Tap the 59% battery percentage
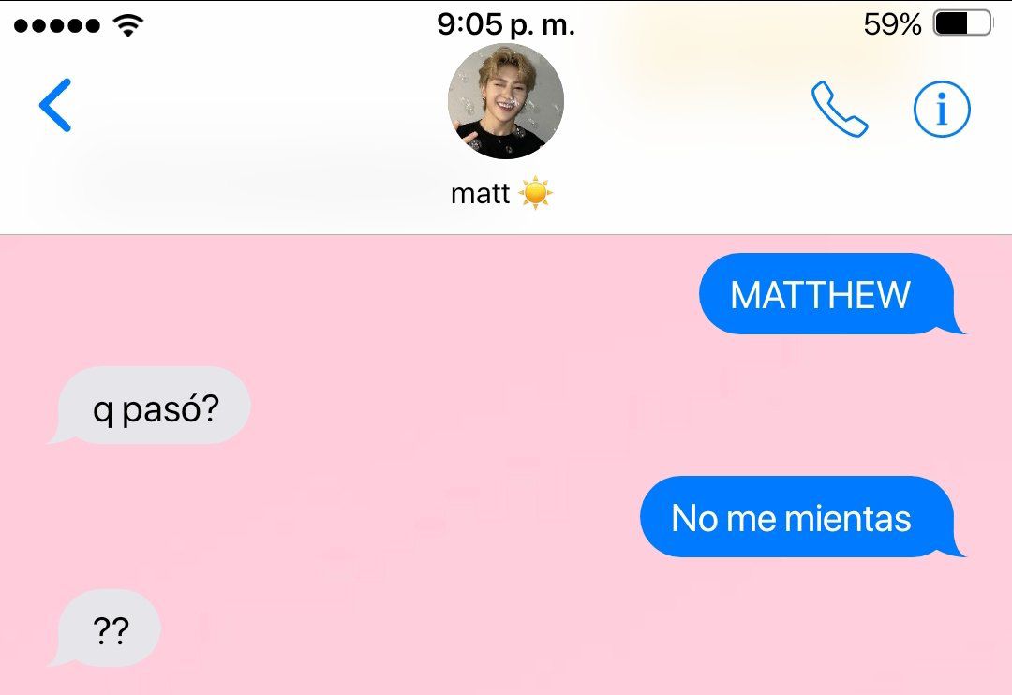1012x695 pixels. 893,24
